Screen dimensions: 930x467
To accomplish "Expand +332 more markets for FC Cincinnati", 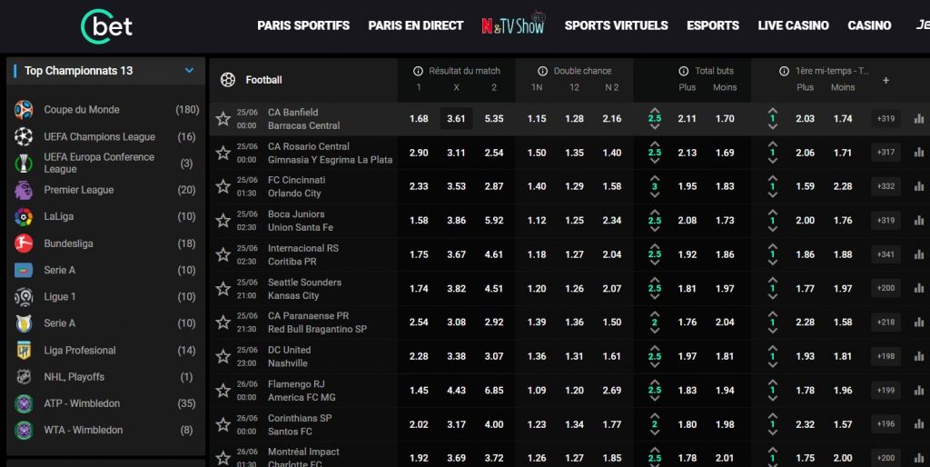I will tap(885, 186).
